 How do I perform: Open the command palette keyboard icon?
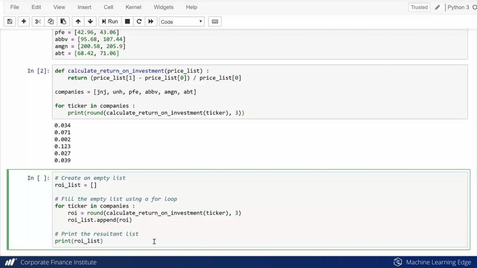(x=215, y=21)
